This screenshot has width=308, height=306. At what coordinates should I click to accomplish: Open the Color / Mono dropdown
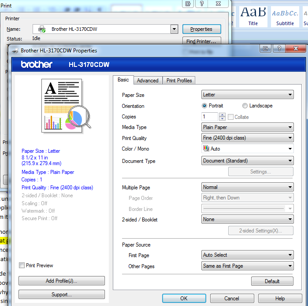248,148
